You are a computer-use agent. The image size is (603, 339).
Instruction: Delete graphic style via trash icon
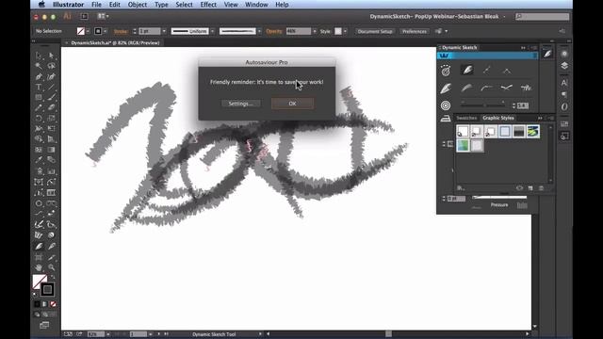(x=541, y=188)
